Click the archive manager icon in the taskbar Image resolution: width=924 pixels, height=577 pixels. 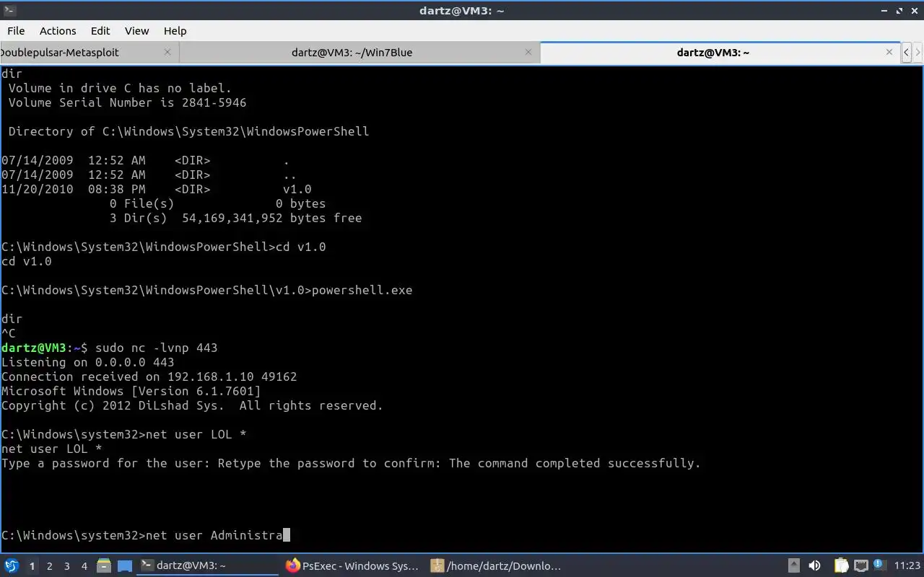(x=437, y=566)
